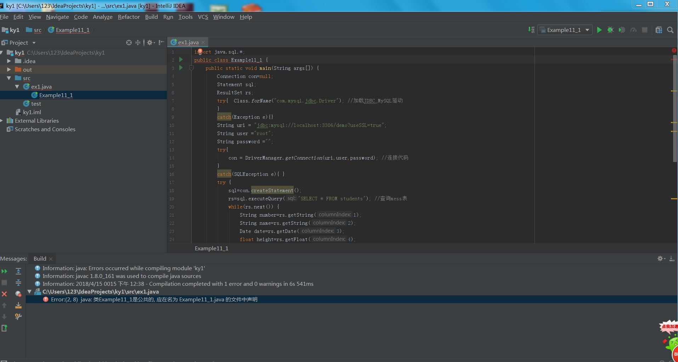Open the Example11_1 run configuration dropdown
This screenshot has width=678, height=362.
[x=565, y=30]
